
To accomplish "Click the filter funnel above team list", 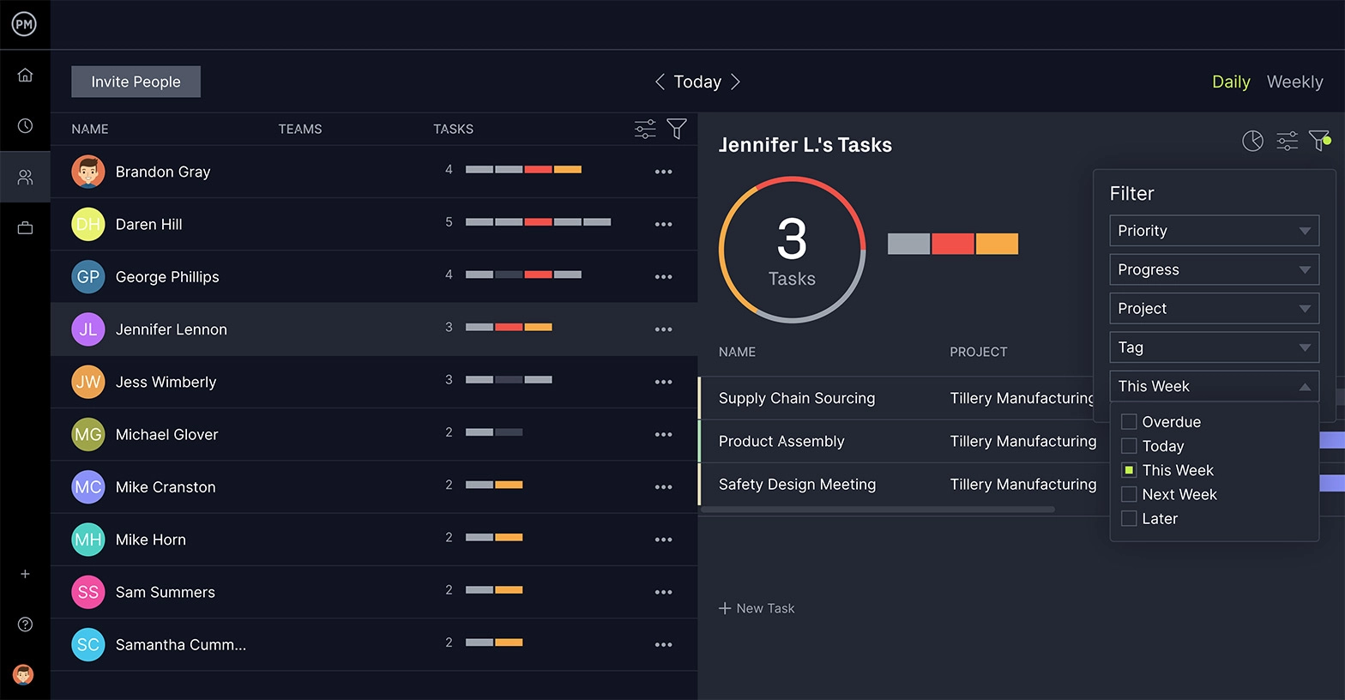I will point(677,129).
